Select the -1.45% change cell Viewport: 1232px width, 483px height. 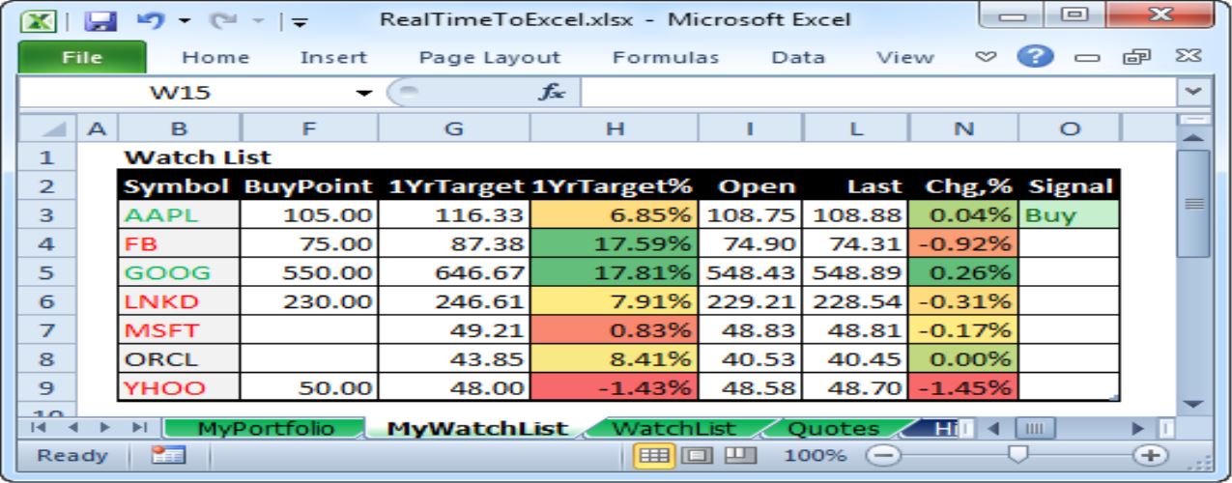[963, 388]
